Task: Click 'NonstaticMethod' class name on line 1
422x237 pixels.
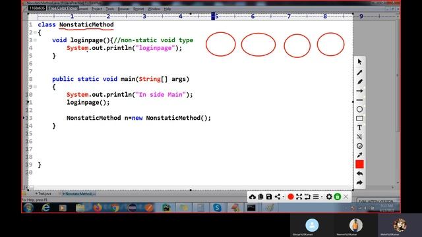Action: (x=86, y=25)
